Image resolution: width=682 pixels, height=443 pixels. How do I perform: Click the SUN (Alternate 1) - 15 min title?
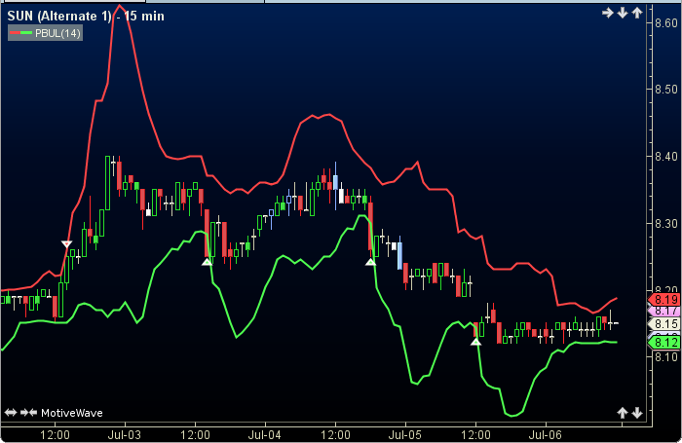point(86,17)
